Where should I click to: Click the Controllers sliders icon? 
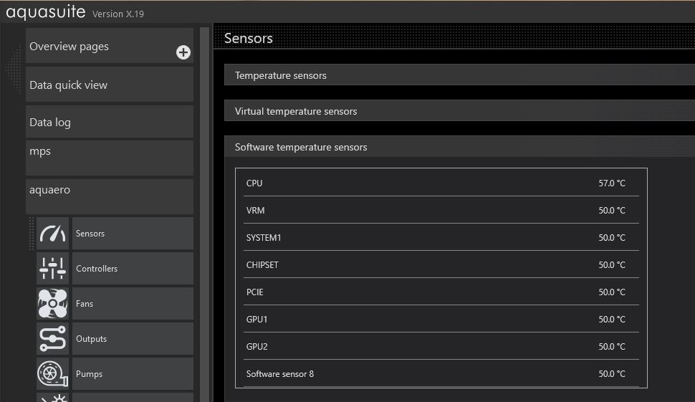[52, 269]
